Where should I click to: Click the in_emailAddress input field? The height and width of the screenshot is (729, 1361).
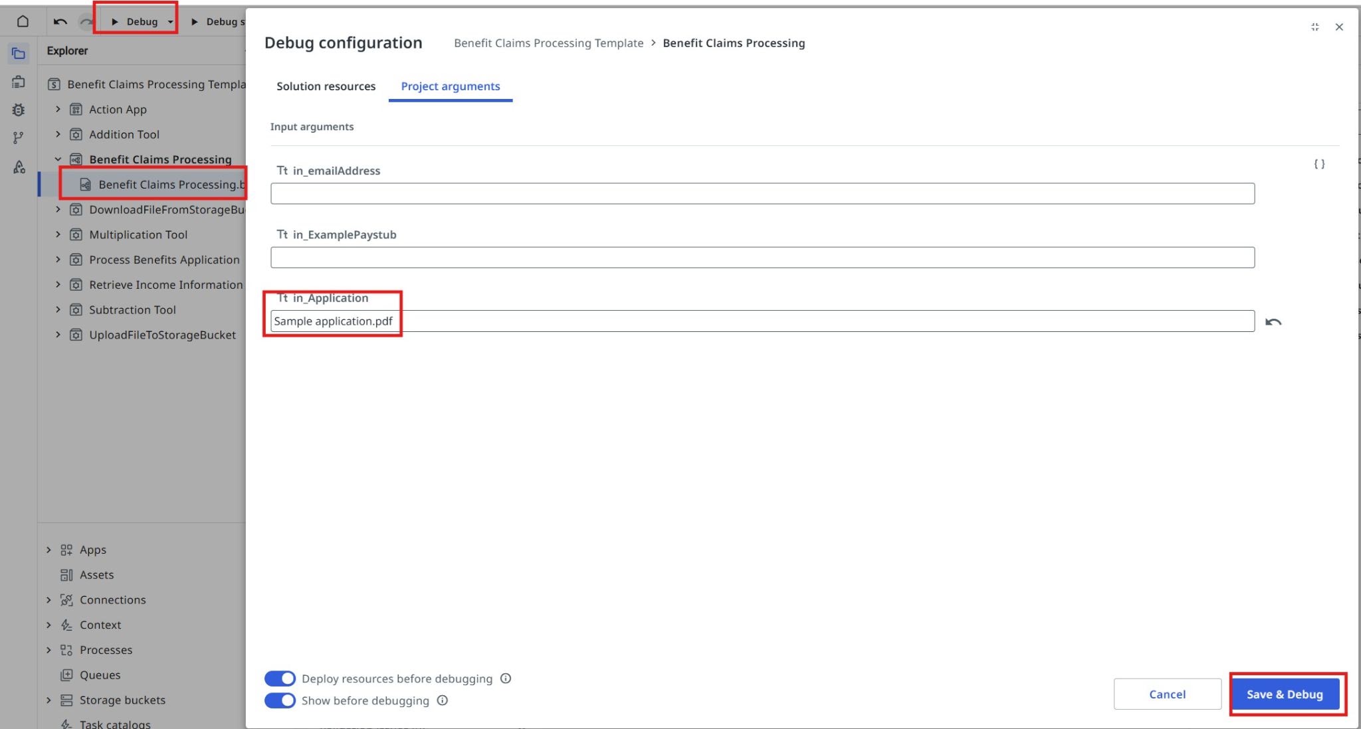pos(762,193)
